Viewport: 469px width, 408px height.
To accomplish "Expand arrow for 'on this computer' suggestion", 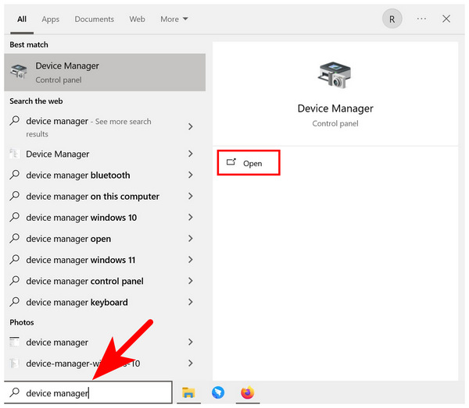I will coord(191,196).
